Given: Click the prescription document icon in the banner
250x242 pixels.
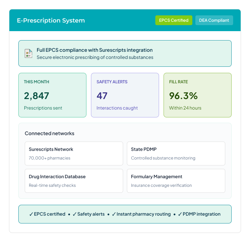Looking at the screenshot, I should pos(28,53).
